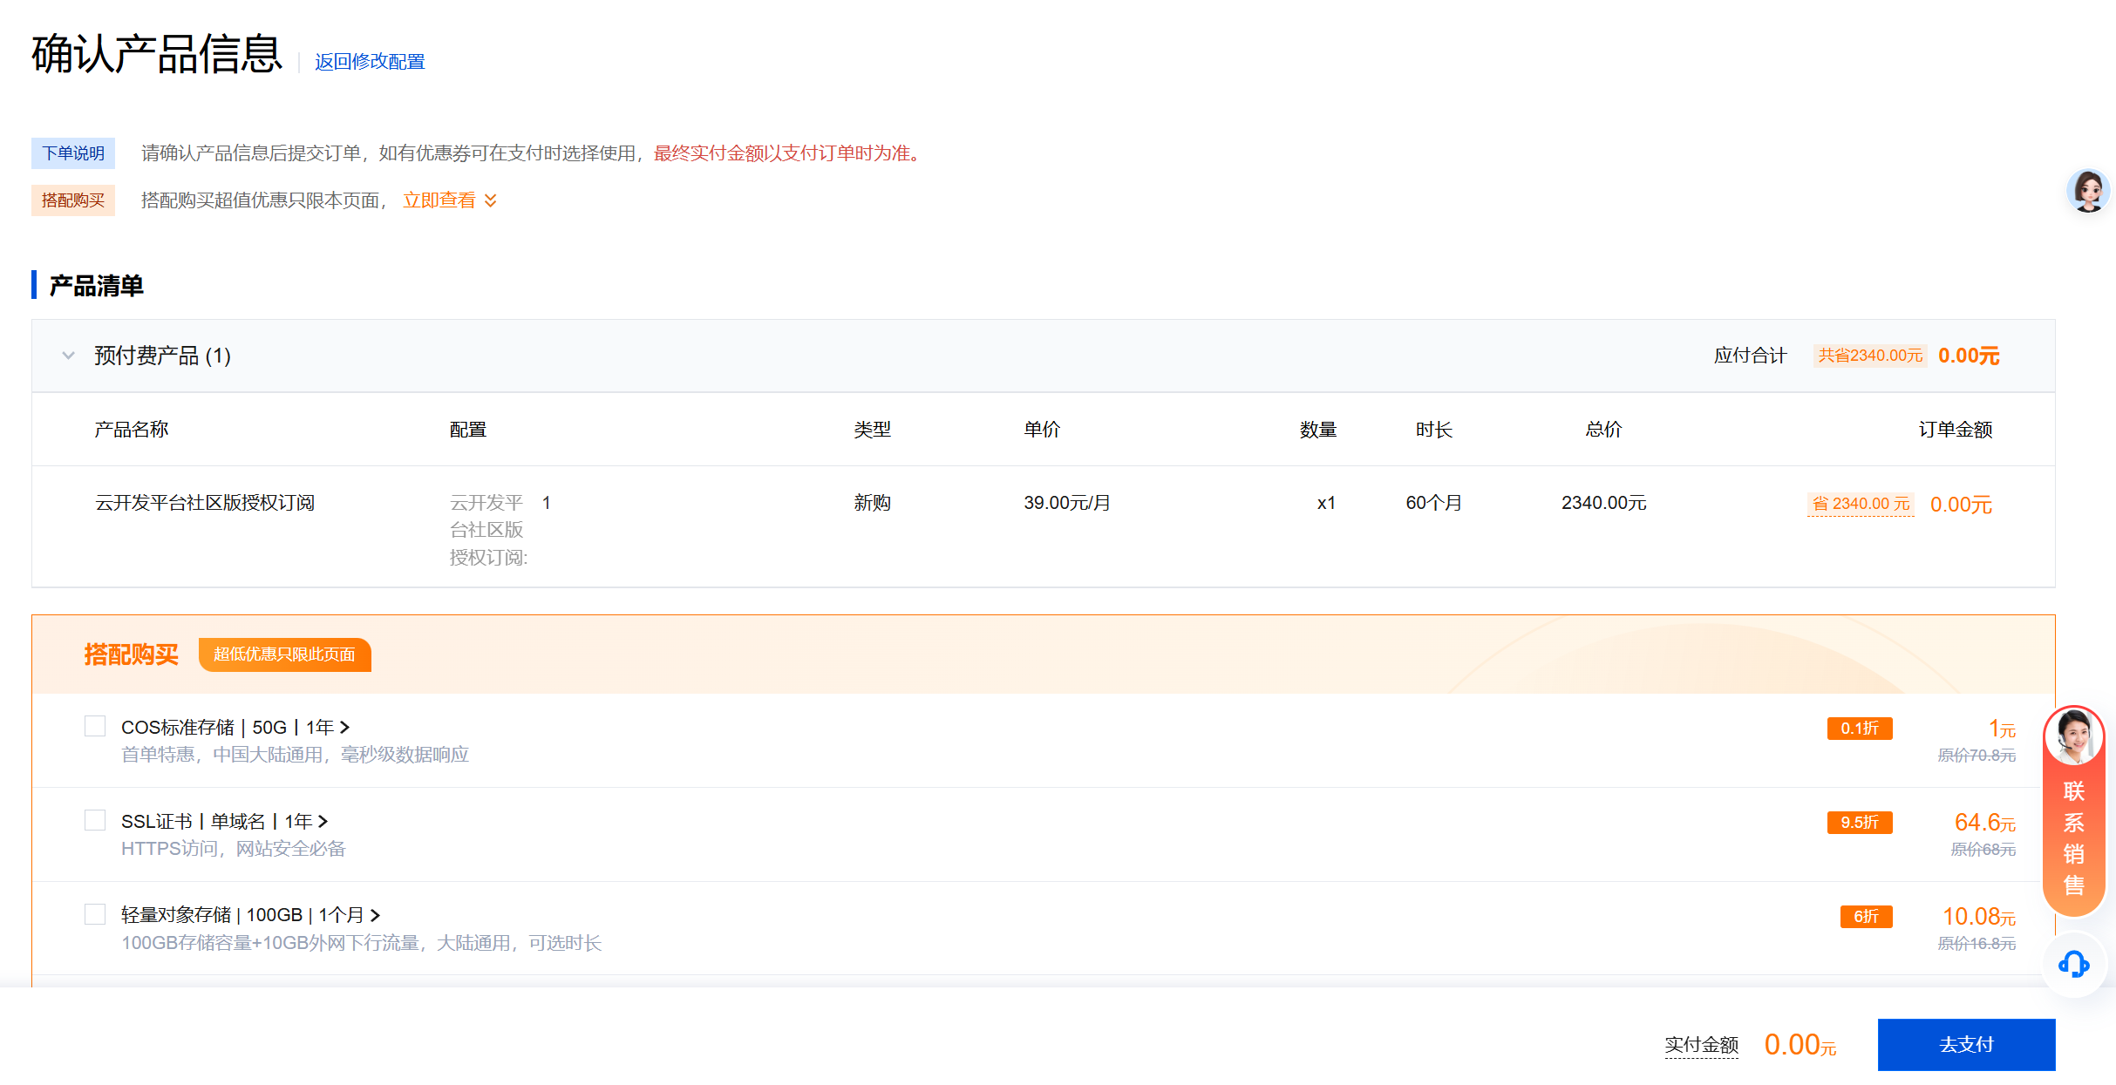
Task: Click the contact sales agent avatar
Action: pos(2073,737)
